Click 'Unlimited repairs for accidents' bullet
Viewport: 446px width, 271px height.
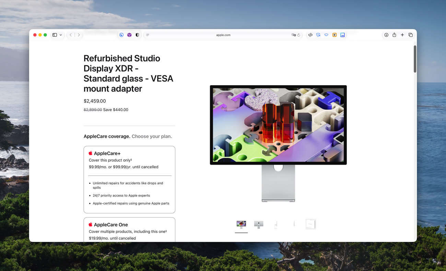pyautogui.click(x=128, y=185)
